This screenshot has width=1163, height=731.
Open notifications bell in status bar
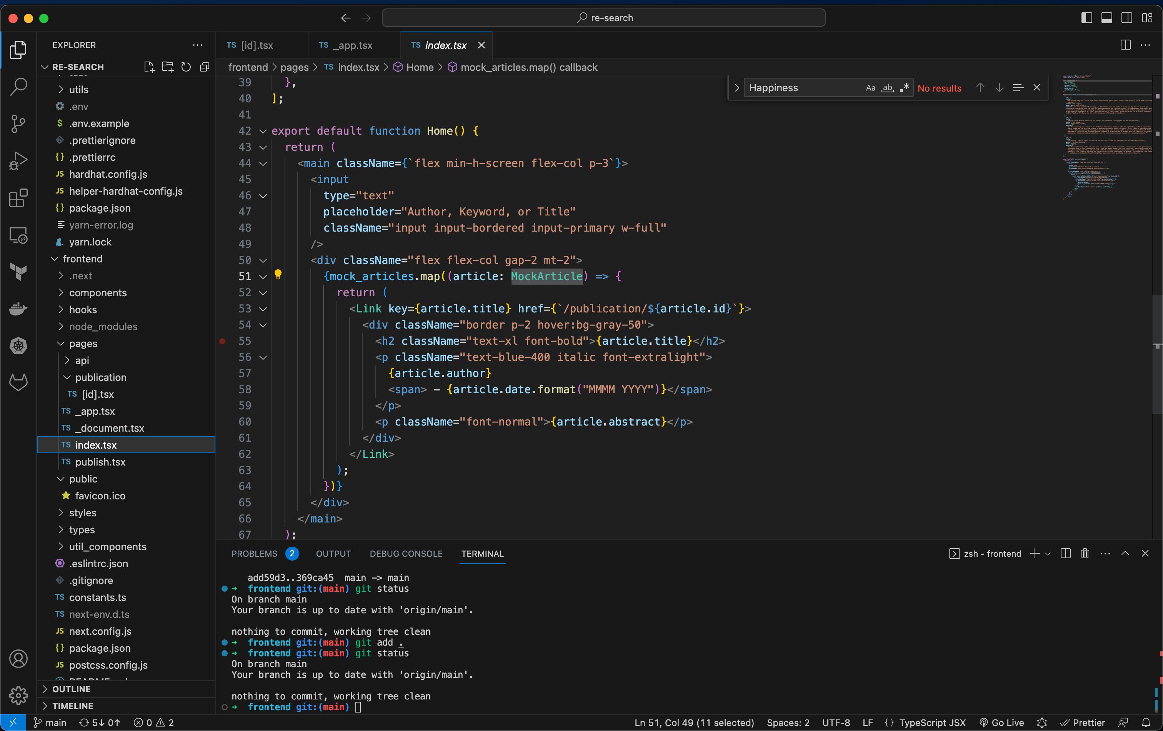coord(1146,723)
